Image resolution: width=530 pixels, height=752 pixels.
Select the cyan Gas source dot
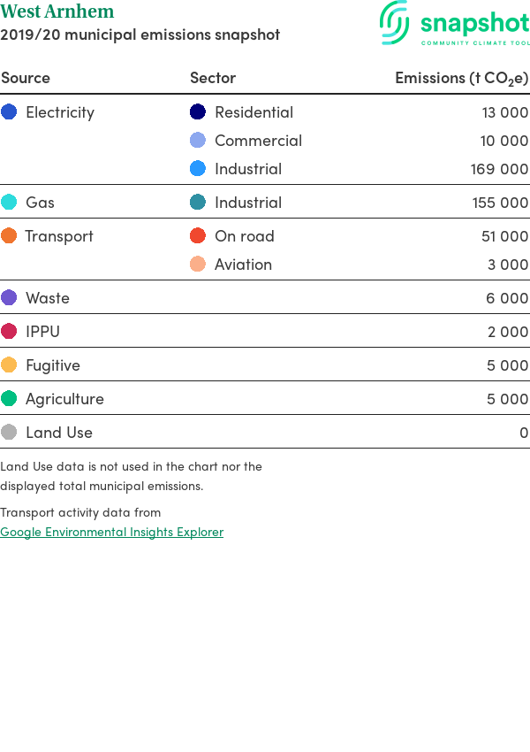point(9,202)
